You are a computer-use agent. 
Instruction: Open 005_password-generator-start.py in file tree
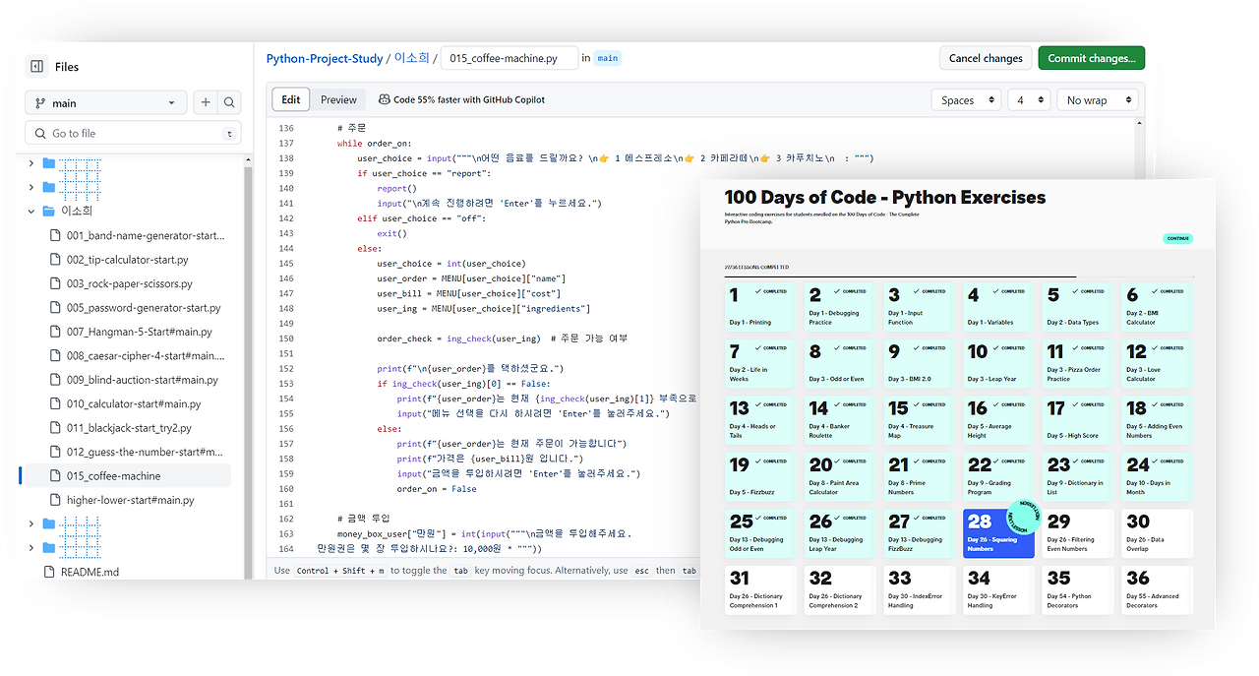pyautogui.click(x=144, y=308)
